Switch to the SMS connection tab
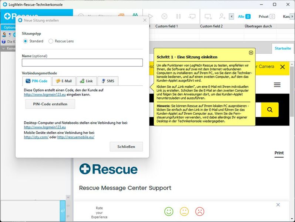 pyautogui.click(x=108, y=81)
